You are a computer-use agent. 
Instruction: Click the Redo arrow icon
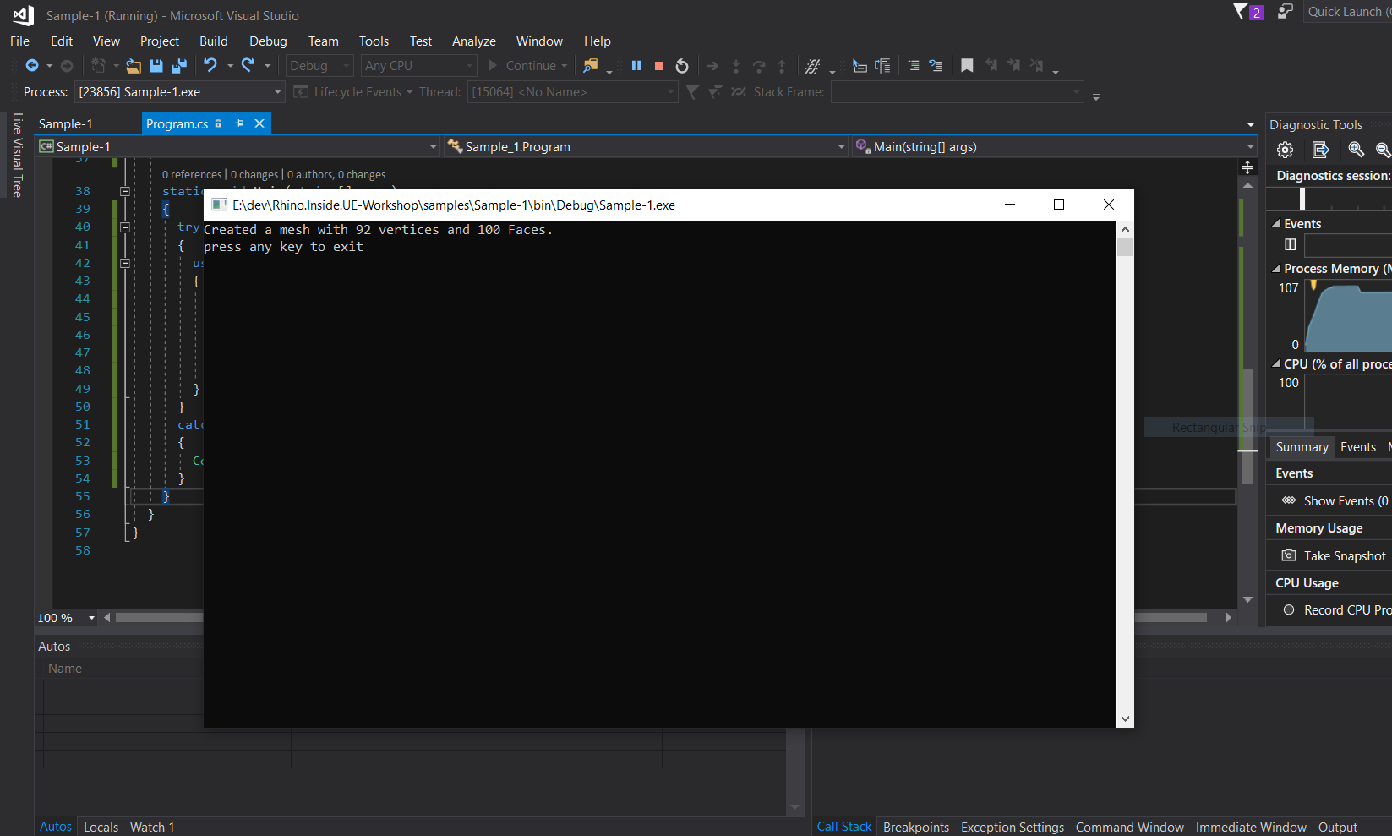(x=248, y=65)
